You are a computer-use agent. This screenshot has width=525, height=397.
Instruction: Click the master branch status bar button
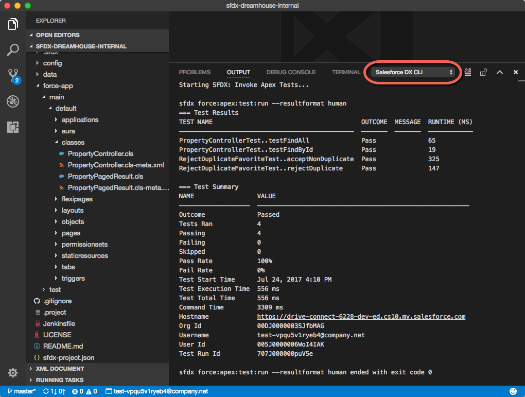click(x=21, y=391)
